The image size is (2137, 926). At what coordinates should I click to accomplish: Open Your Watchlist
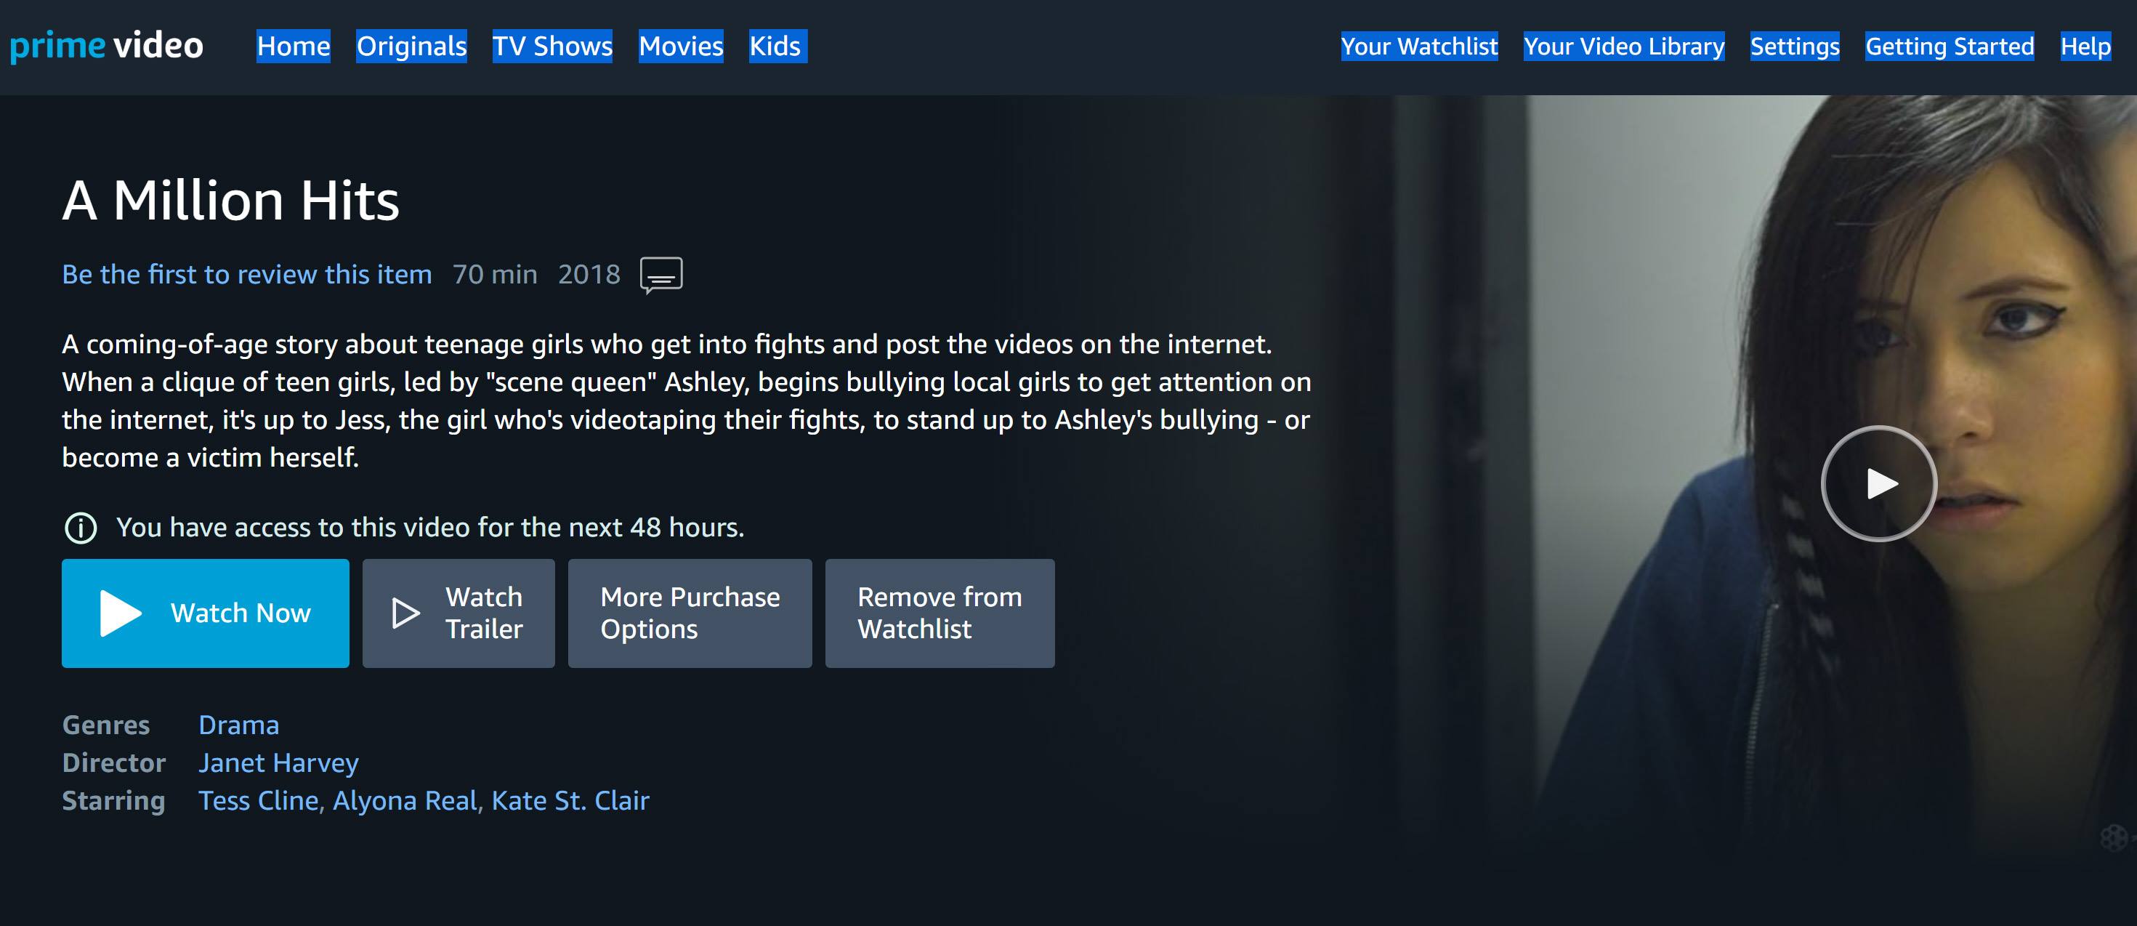[1419, 46]
